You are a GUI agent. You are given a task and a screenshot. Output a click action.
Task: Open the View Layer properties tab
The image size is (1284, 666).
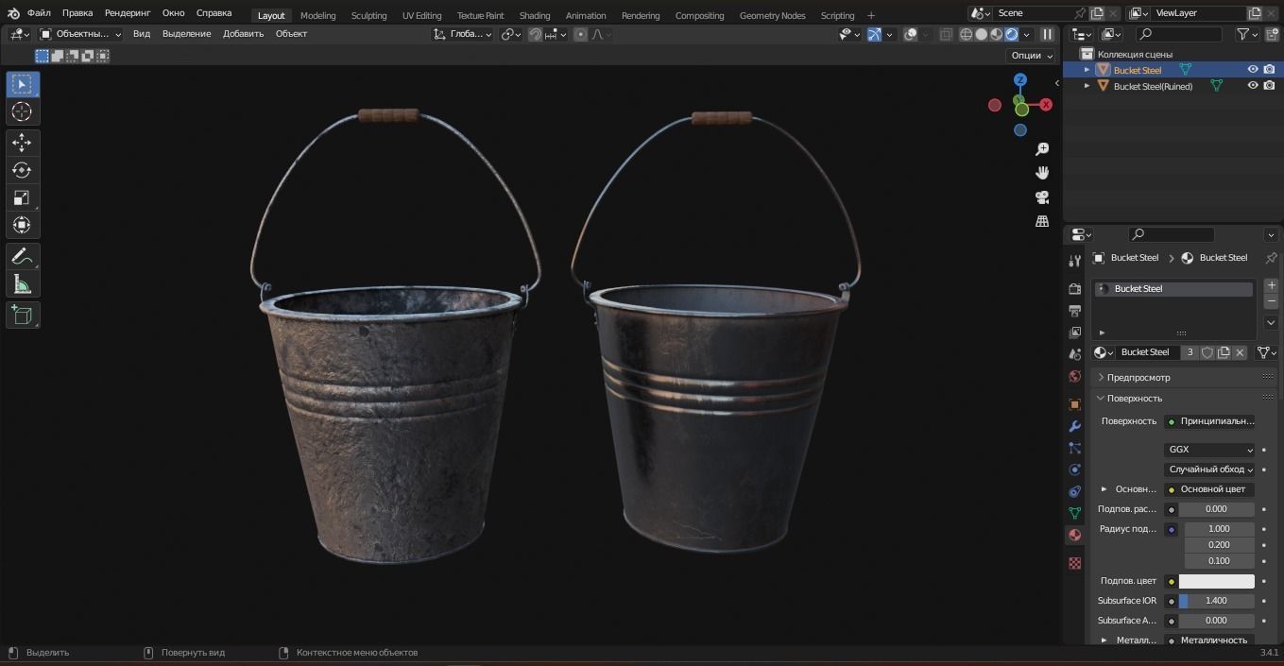tap(1074, 332)
